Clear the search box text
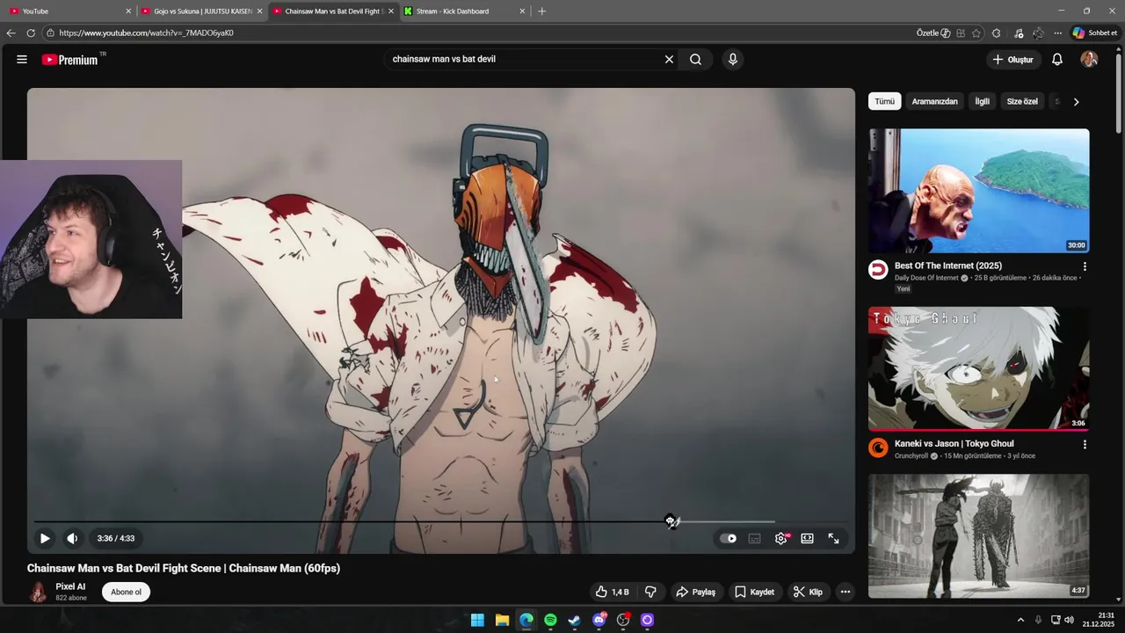1125x633 pixels. 669,59
